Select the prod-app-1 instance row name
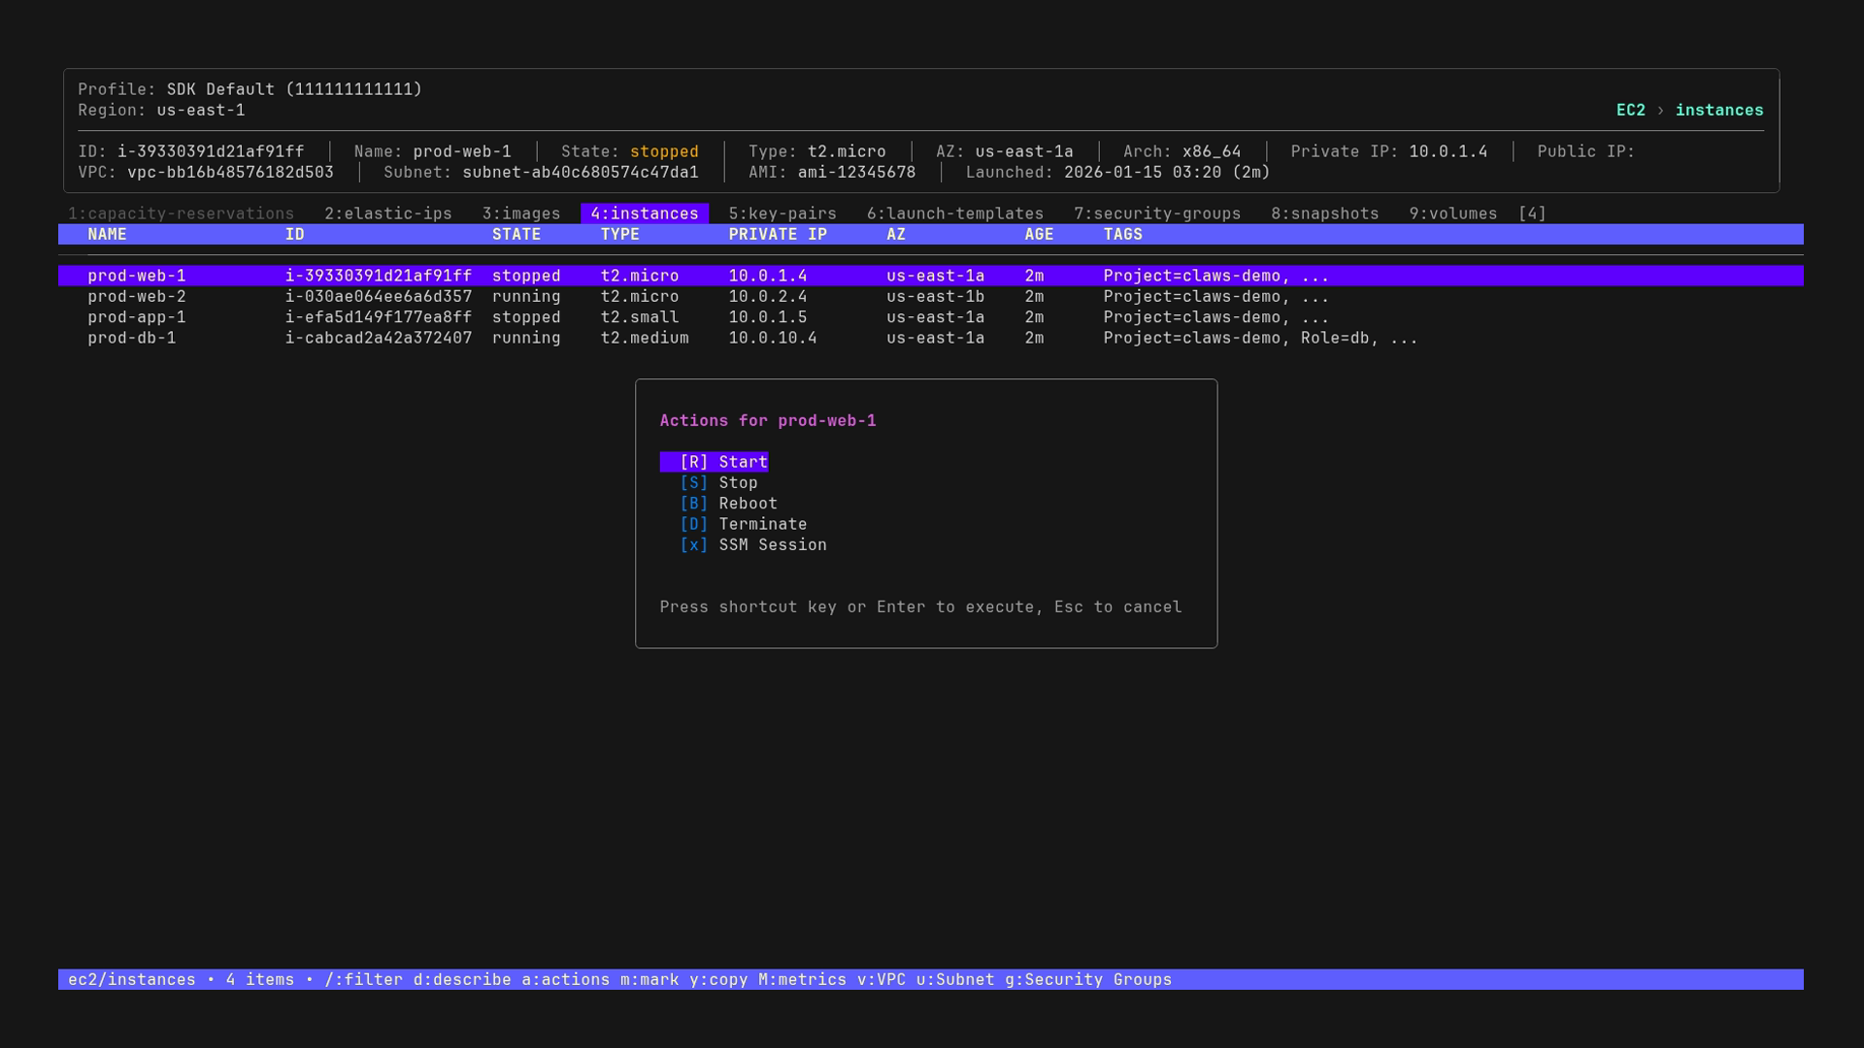 pyautogui.click(x=137, y=317)
